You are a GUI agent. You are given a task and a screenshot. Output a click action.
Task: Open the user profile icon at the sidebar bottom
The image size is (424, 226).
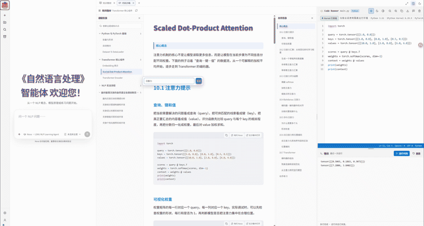click(5, 220)
